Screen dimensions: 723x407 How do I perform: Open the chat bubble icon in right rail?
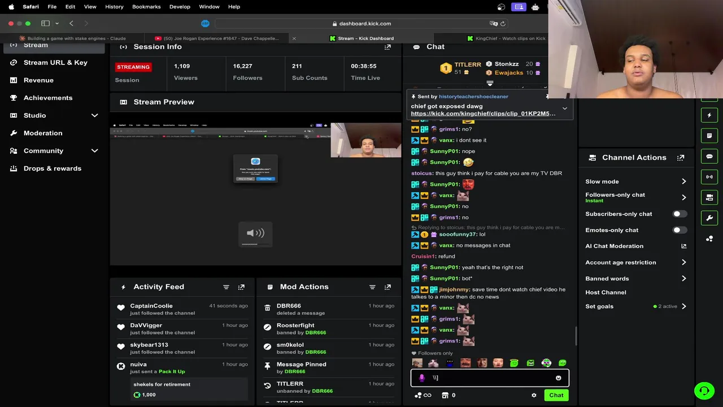709,157
